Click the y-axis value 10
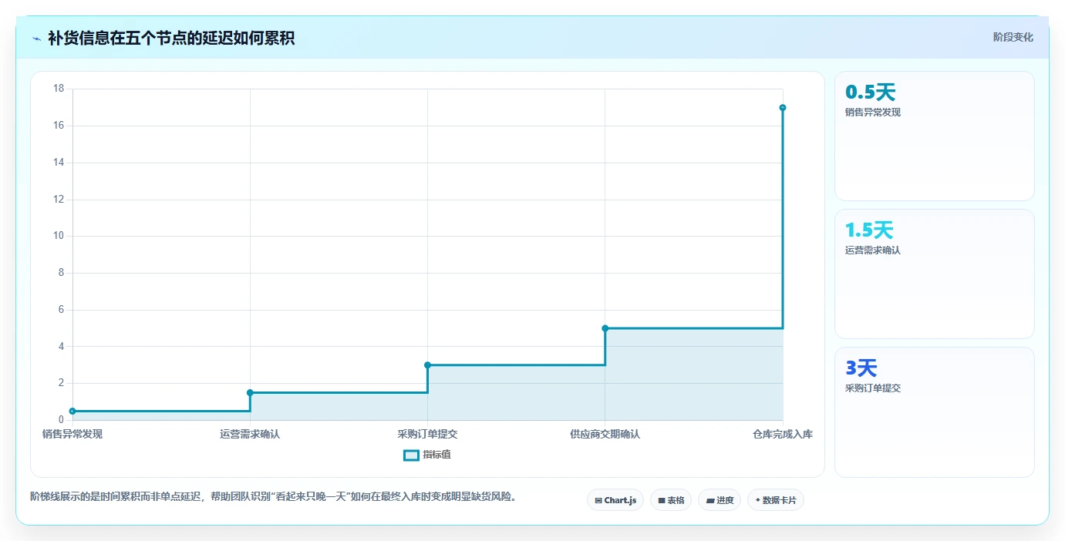Screen dimensions: 1065x541 (x=59, y=236)
